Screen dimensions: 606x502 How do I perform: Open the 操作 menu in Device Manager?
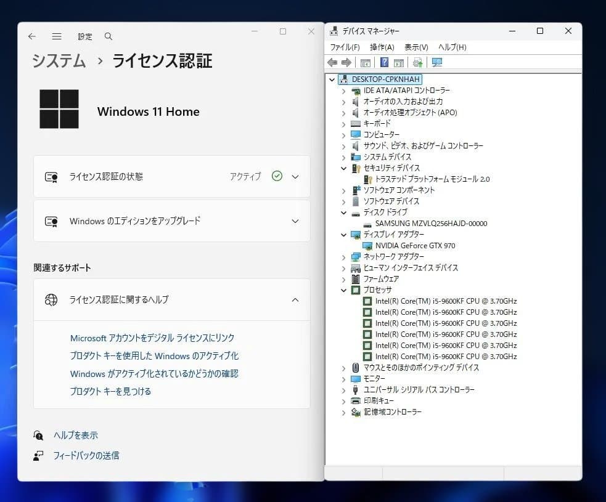click(383, 46)
